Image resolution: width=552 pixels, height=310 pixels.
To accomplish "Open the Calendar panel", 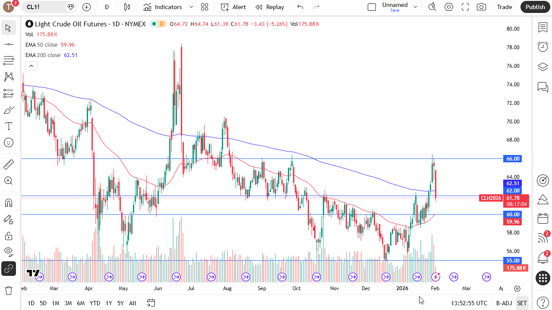I will (543, 218).
